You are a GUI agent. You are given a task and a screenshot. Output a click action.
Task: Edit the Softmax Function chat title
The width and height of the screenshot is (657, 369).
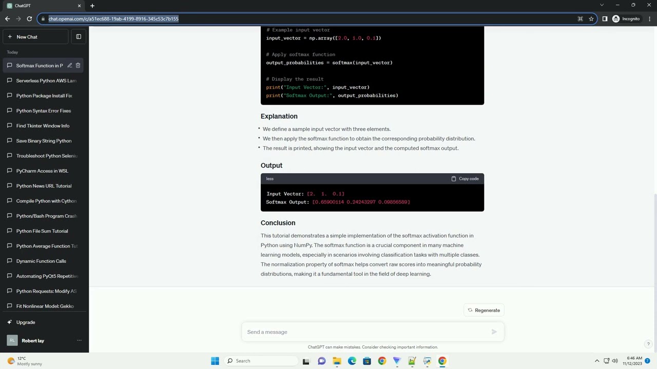point(69,66)
